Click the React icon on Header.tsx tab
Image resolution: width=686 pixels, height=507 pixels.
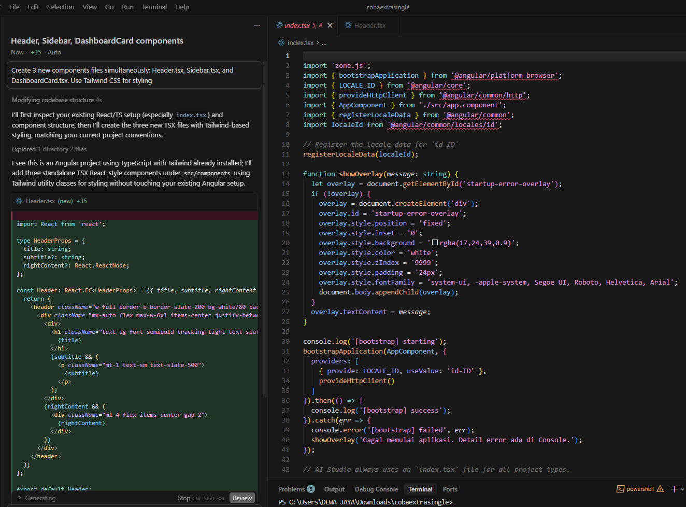348,25
